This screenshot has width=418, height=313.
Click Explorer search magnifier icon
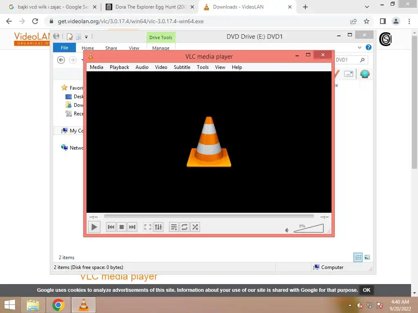[x=362, y=60]
